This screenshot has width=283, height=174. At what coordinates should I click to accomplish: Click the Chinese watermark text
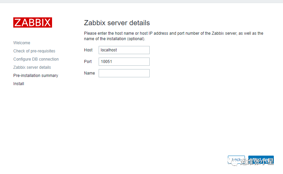click(257, 161)
